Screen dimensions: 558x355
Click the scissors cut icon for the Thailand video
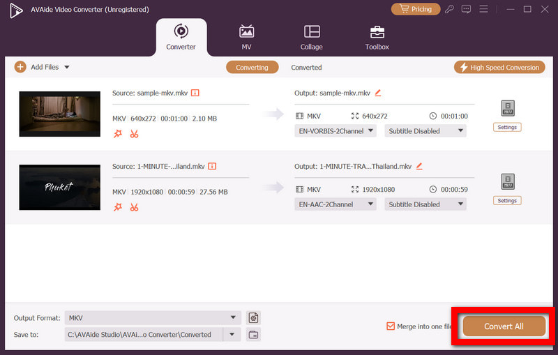pos(134,207)
